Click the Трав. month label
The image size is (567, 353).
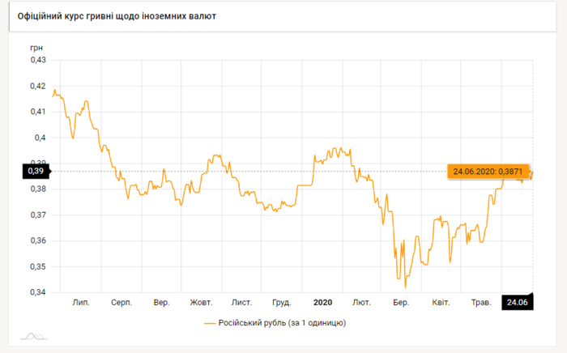[481, 302]
